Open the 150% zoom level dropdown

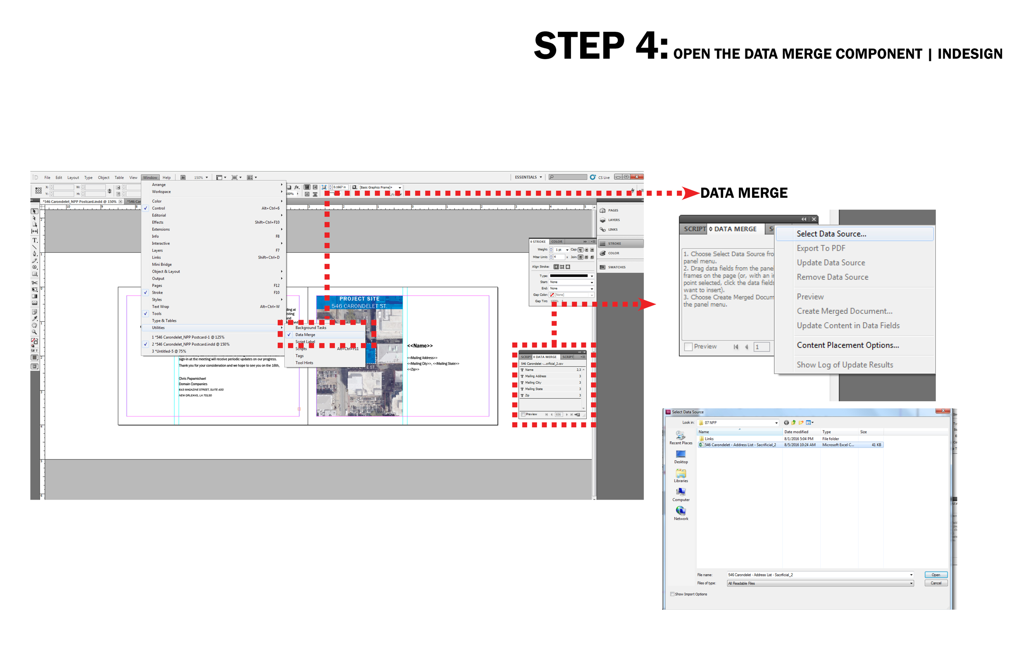201,178
